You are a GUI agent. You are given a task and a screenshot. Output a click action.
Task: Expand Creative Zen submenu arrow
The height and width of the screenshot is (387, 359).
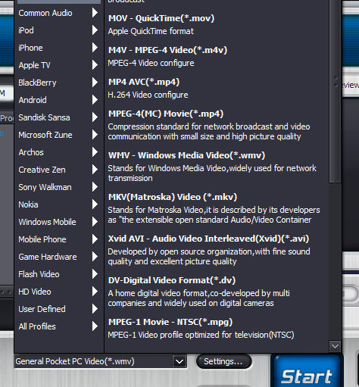95,170
